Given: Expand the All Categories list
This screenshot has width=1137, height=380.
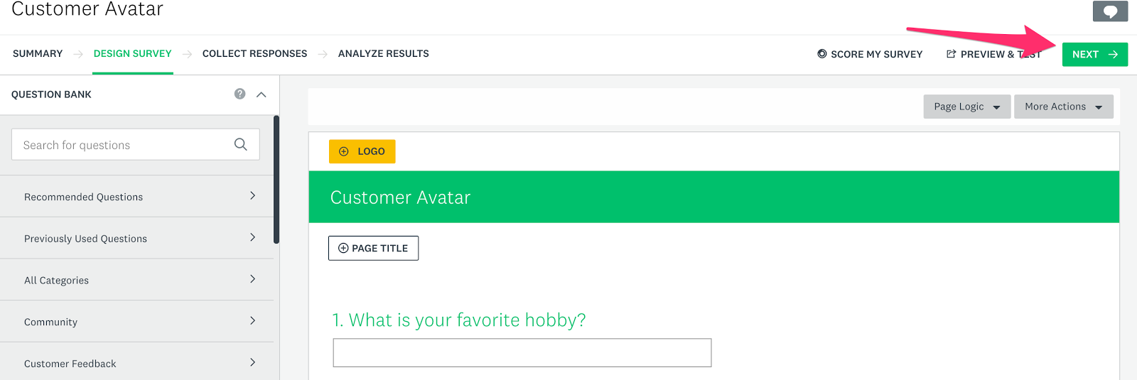Looking at the screenshot, I should [137, 280].
